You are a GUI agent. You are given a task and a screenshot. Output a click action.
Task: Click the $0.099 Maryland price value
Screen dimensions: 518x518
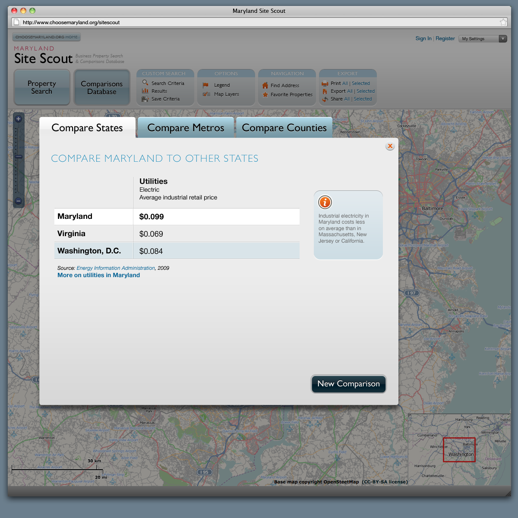(152, 217)
